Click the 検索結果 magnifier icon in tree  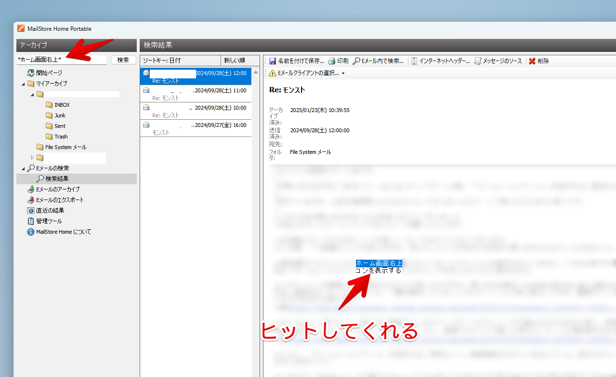click(x=40, y=179)
